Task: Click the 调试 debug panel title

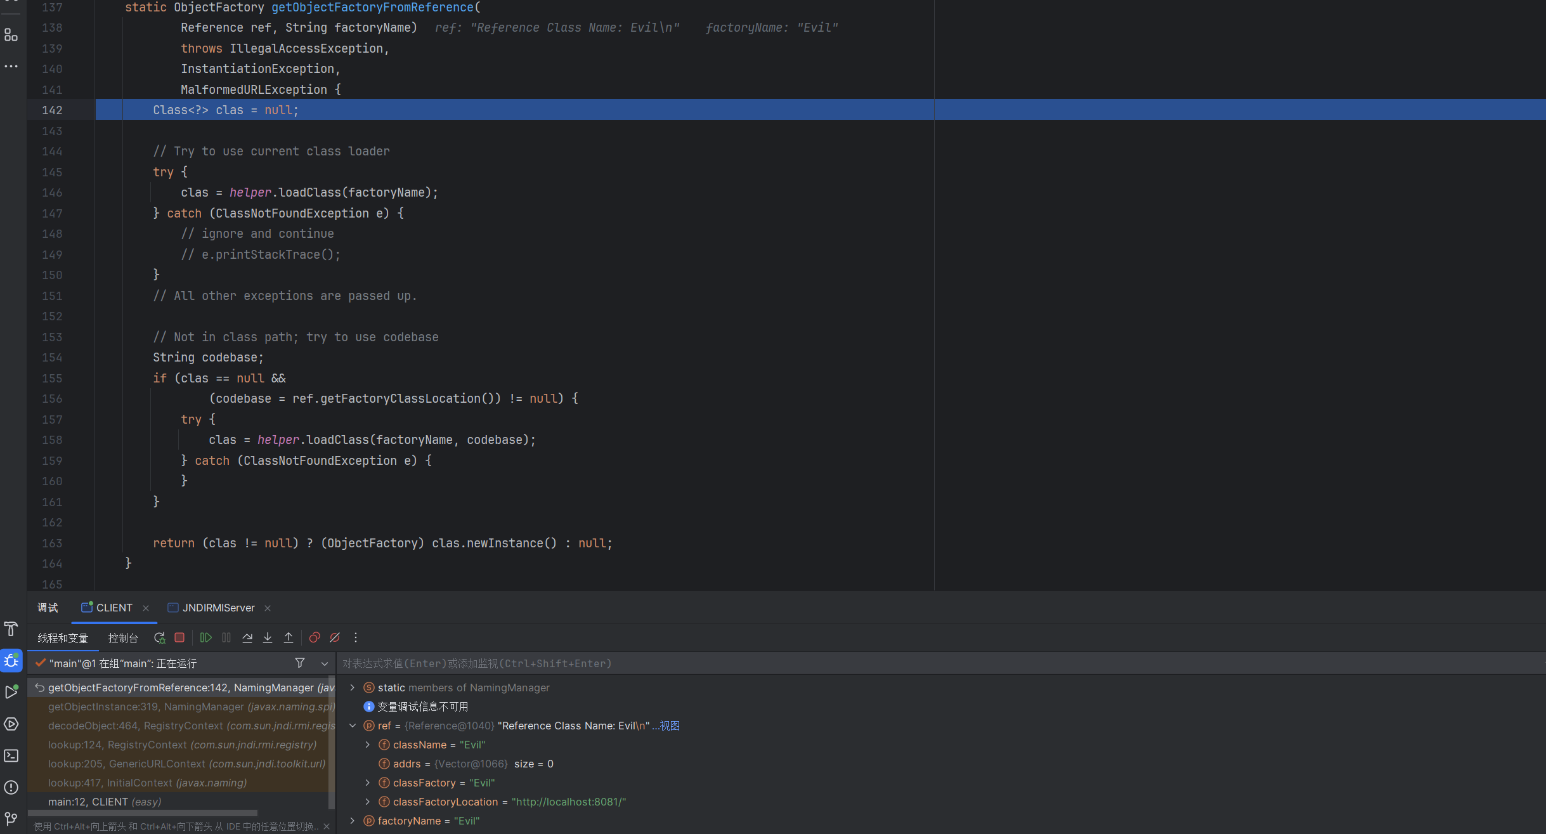Action: (48, 608)
